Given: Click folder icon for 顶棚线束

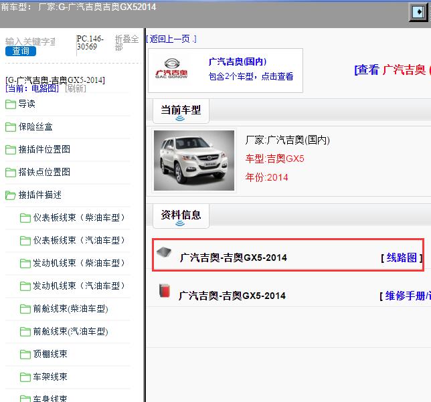Looking at the screenshot, I should [25, 355].
